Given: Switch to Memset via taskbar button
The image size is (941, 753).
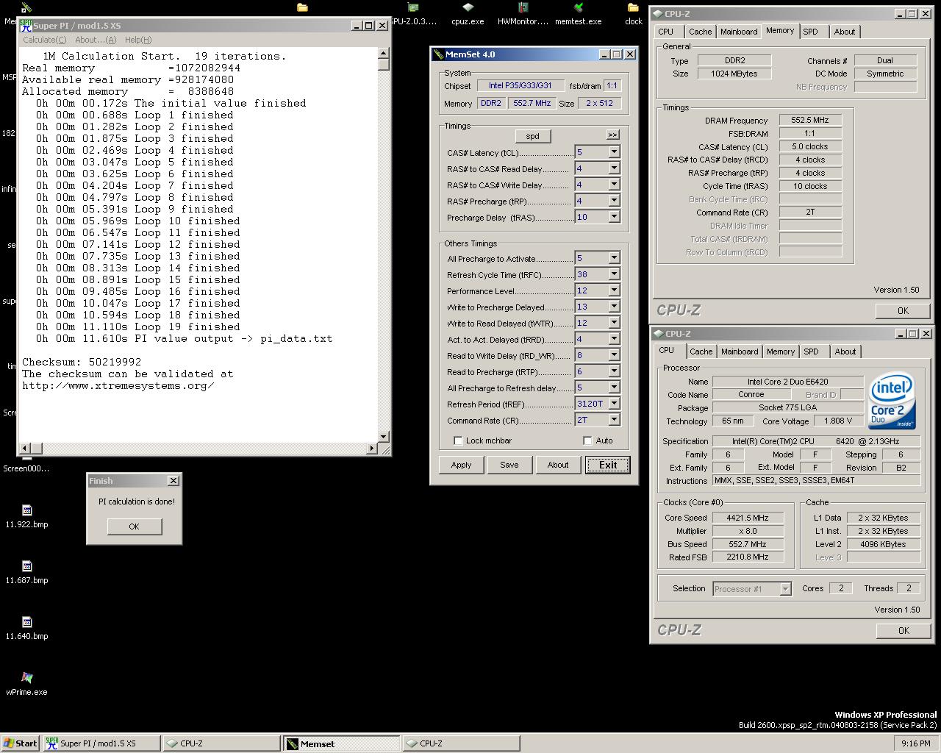Looking at the screenshot, I should [x=342, y=743].
